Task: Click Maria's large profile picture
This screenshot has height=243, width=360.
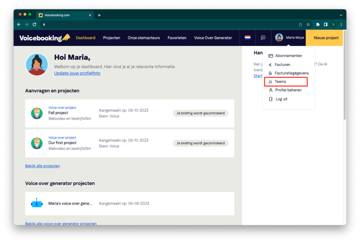Action: [37, 65]
